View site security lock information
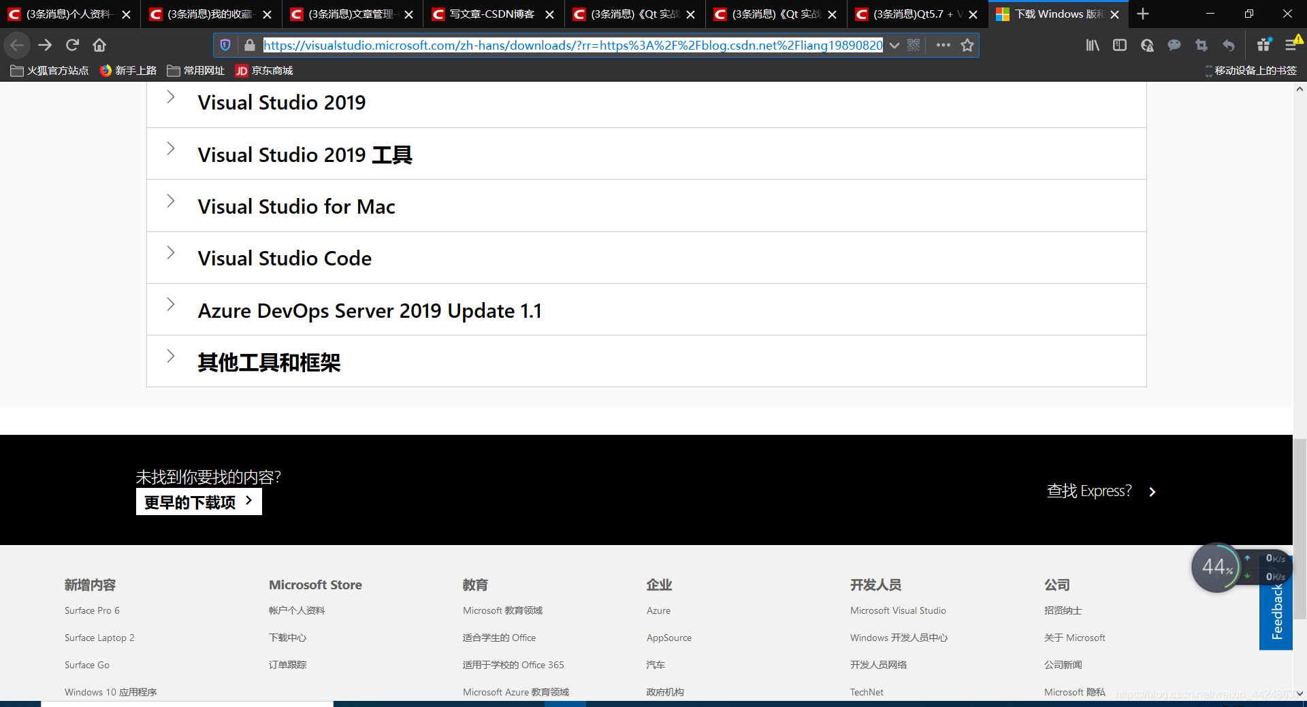The width and height of the screenshot is (1307, 707). (x=250, y=45)
